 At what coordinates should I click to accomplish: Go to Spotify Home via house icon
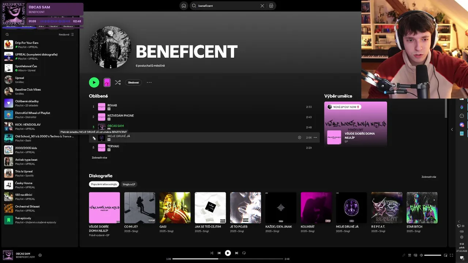click(x=184, y=6)
